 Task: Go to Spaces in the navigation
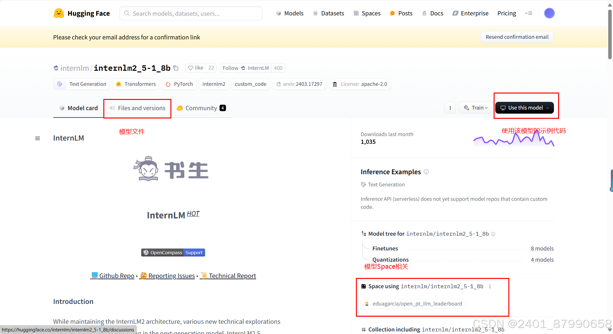pyautogui.click(x=367, y=13)
